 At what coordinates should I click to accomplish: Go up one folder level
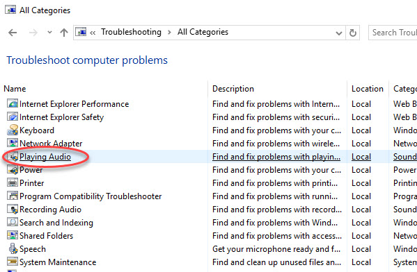64,33
